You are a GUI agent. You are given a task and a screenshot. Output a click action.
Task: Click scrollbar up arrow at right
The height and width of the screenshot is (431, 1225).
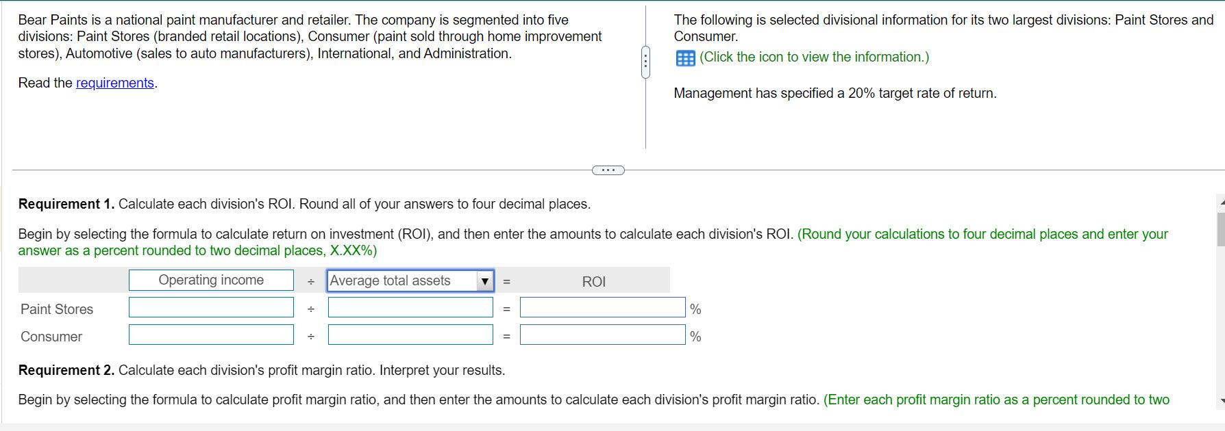pyautogui.click(x=1221, y=203)
